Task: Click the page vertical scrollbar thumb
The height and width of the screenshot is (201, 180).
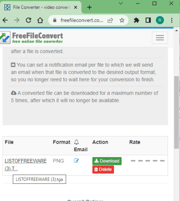Action: pos(176,112)
